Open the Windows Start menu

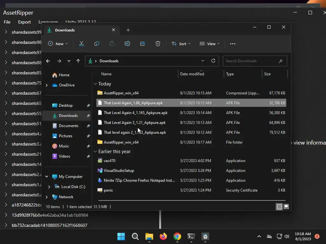pyautogui.click(x=121, y=236)
